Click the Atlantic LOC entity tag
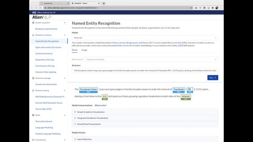This screenshot has width=253, height=142. pyautogui.click(x=186, y=97)
